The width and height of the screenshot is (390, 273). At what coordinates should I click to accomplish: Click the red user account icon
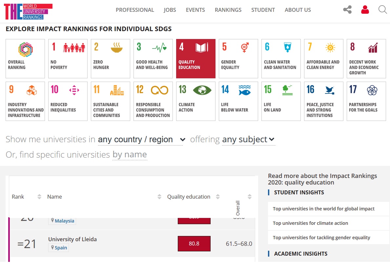(x=365, y=10)
